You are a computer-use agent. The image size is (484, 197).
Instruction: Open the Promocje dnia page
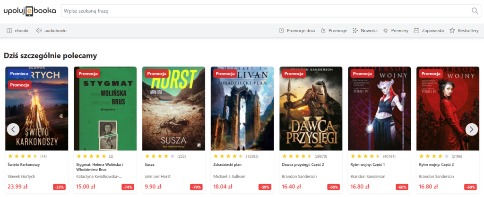coord(297,31)
